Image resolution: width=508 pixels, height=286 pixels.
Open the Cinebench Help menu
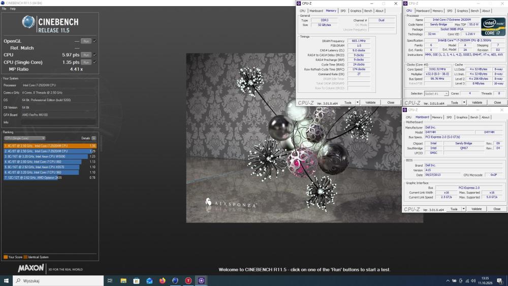[13, 9]
